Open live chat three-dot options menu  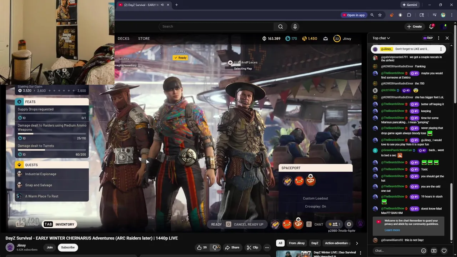[439, 38]
